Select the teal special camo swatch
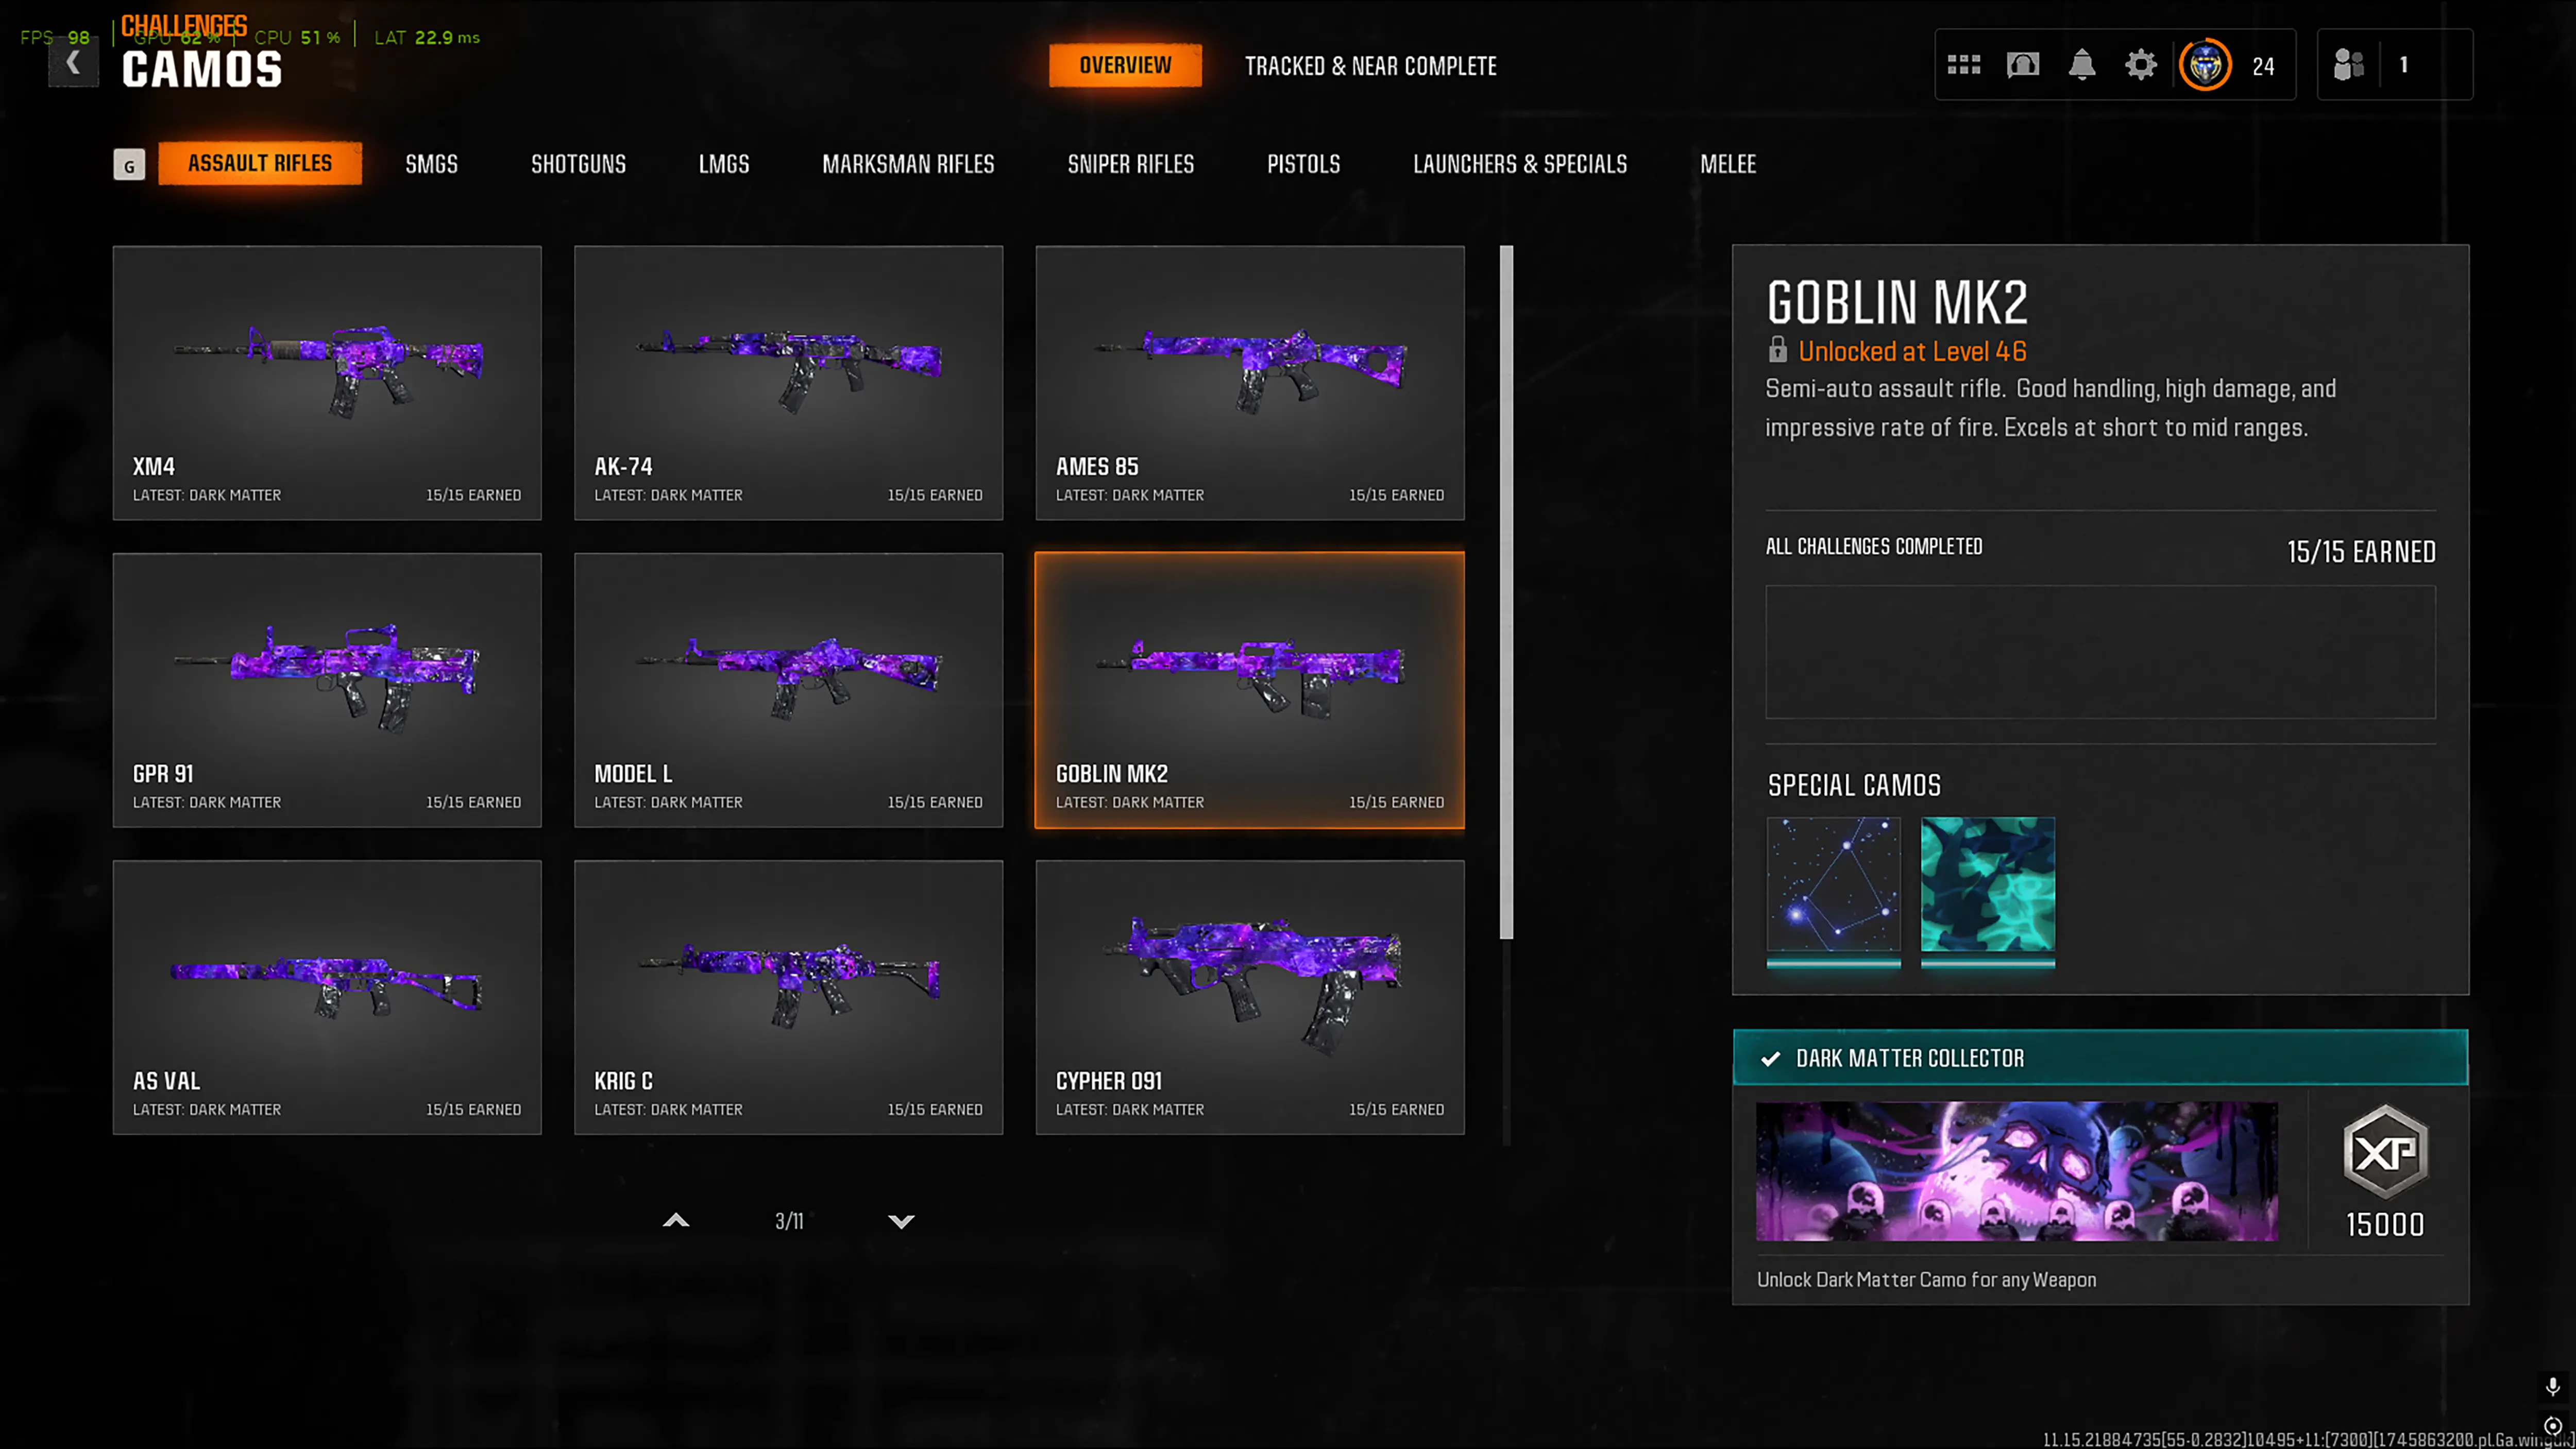 1987,884
